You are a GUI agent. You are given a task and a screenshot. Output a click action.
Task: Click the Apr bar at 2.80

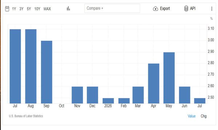coord(154,83)
